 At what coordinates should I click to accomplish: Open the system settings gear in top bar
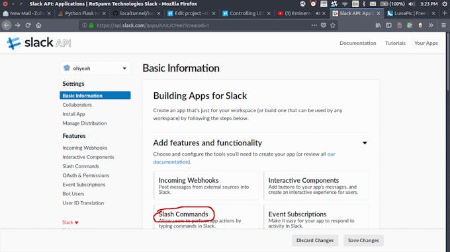(445, 4)
